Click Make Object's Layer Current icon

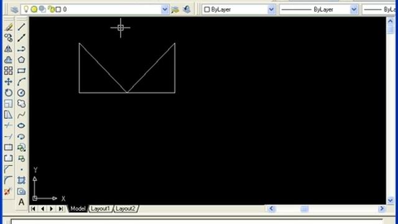(175, 10)
